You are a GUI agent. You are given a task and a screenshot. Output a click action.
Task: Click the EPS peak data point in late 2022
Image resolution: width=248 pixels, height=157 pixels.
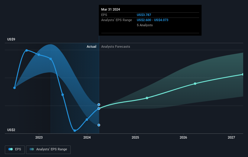point(27,50)
